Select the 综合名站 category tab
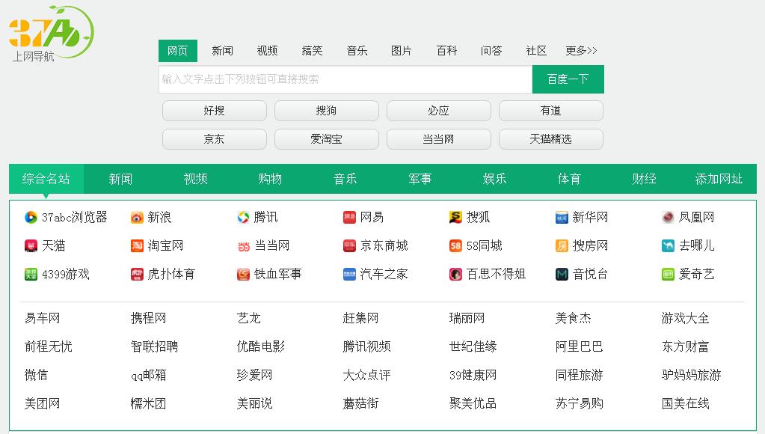765x434 pixels. 46,179
